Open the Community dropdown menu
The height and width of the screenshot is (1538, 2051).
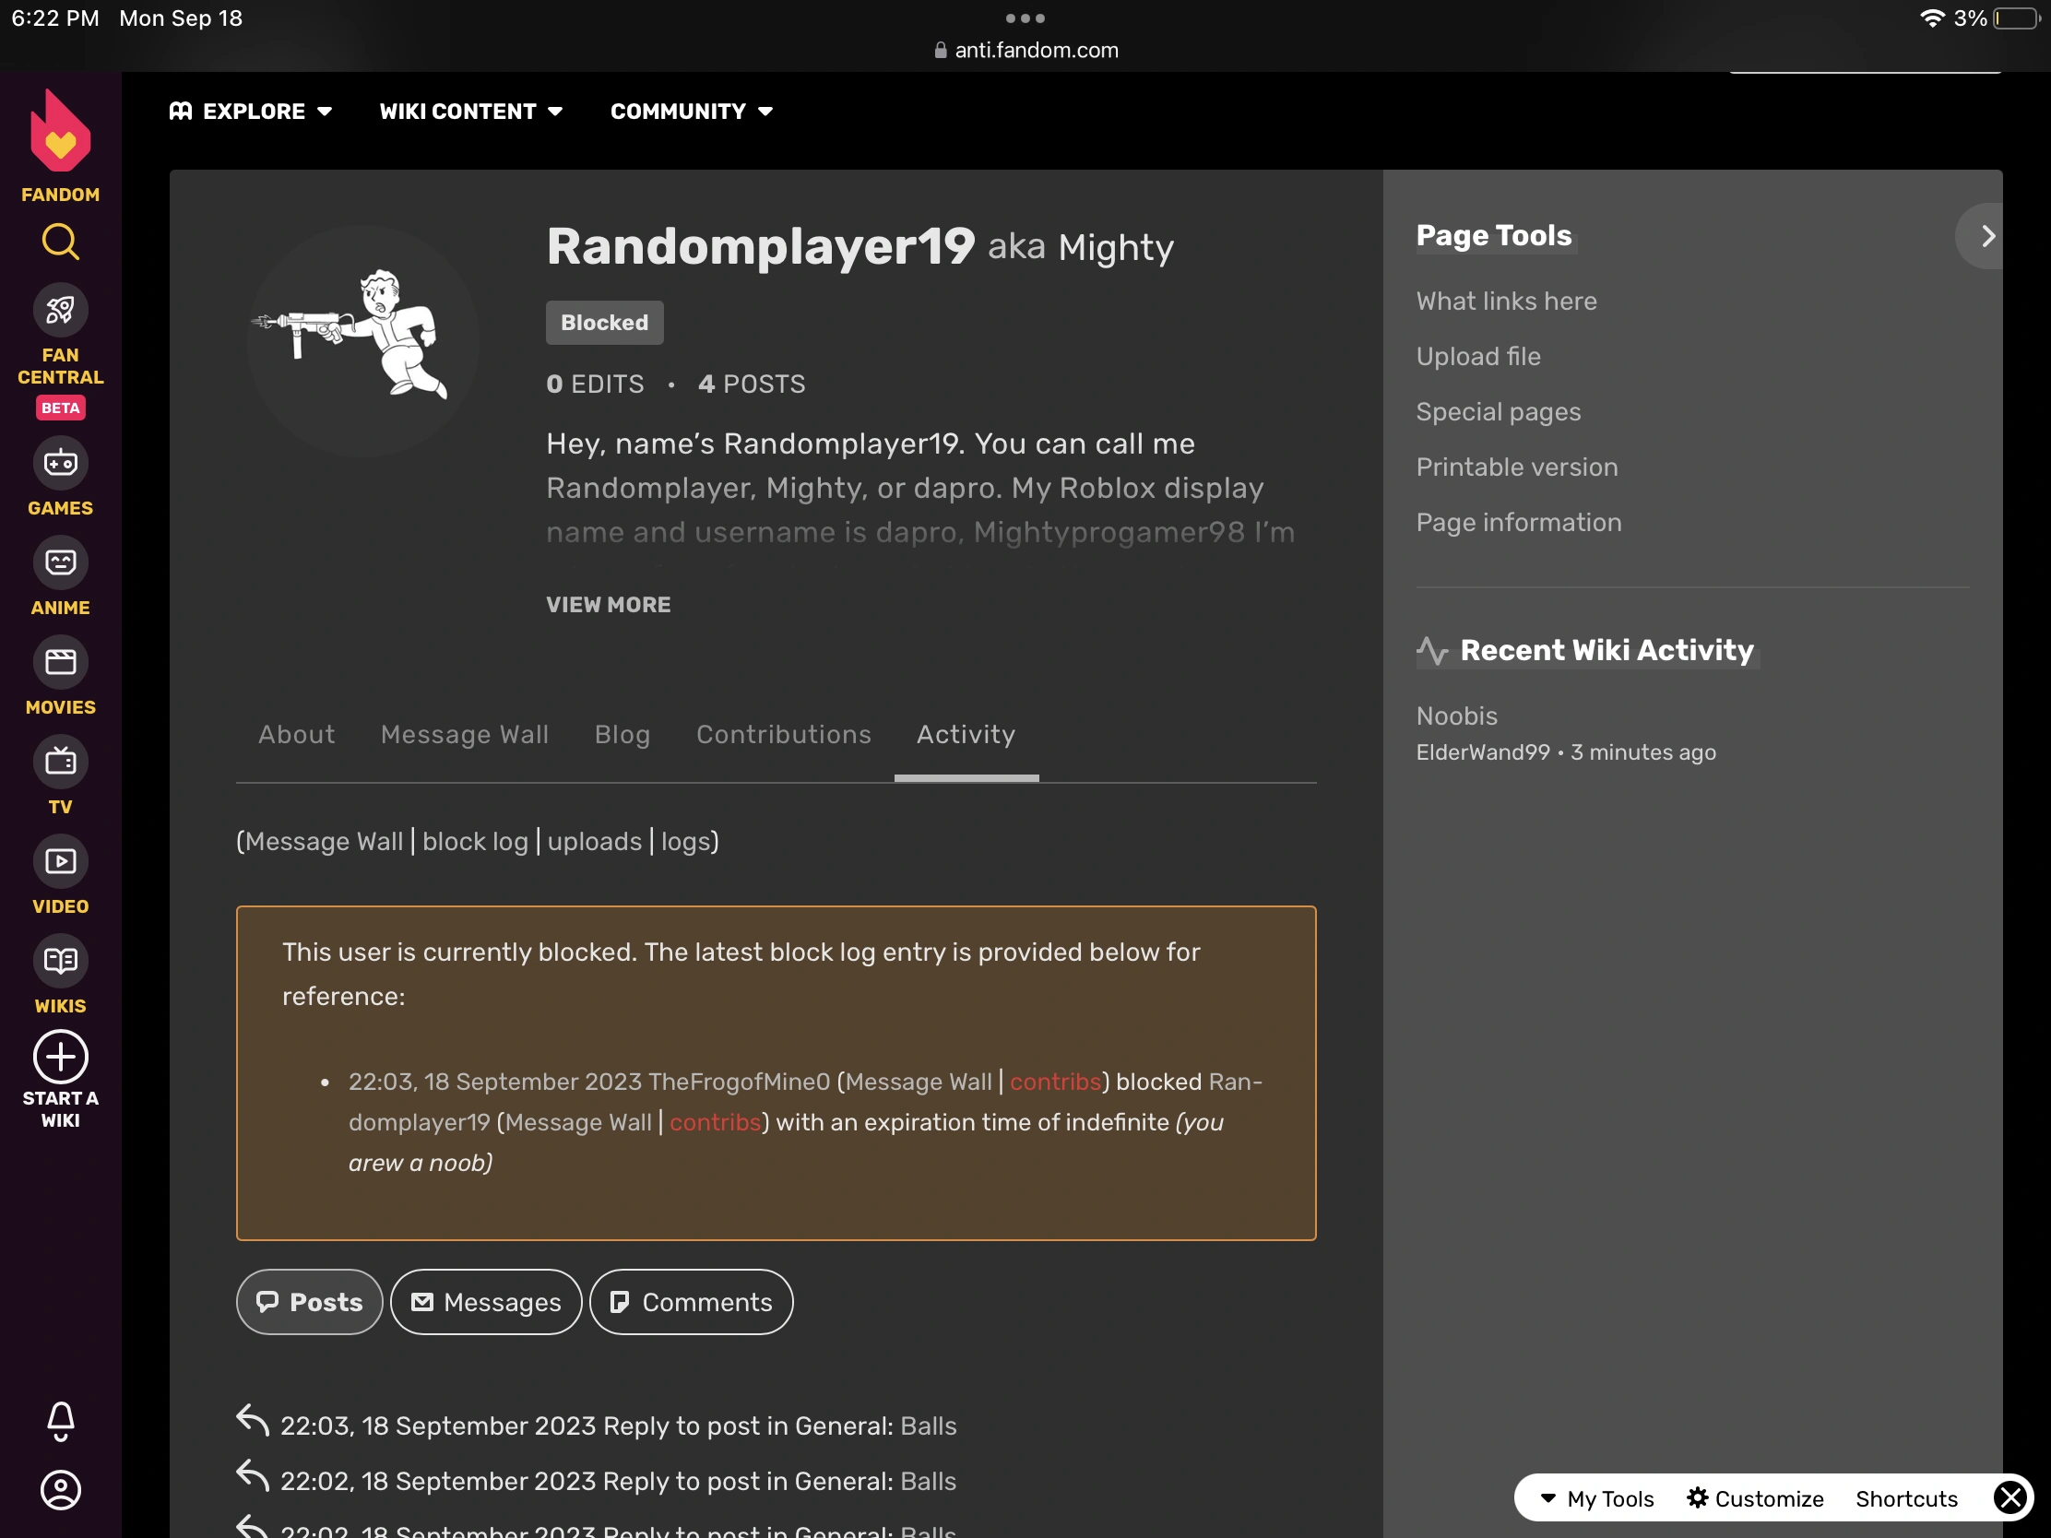pos(690,111)
